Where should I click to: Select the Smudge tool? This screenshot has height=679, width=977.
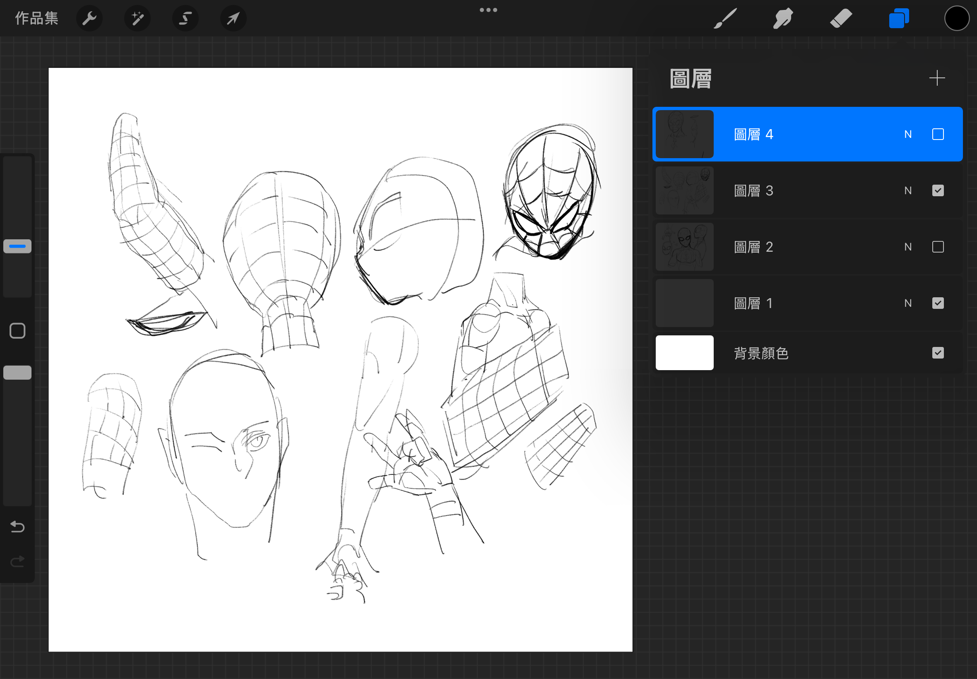pyautogui.click(x=782, y=18)
